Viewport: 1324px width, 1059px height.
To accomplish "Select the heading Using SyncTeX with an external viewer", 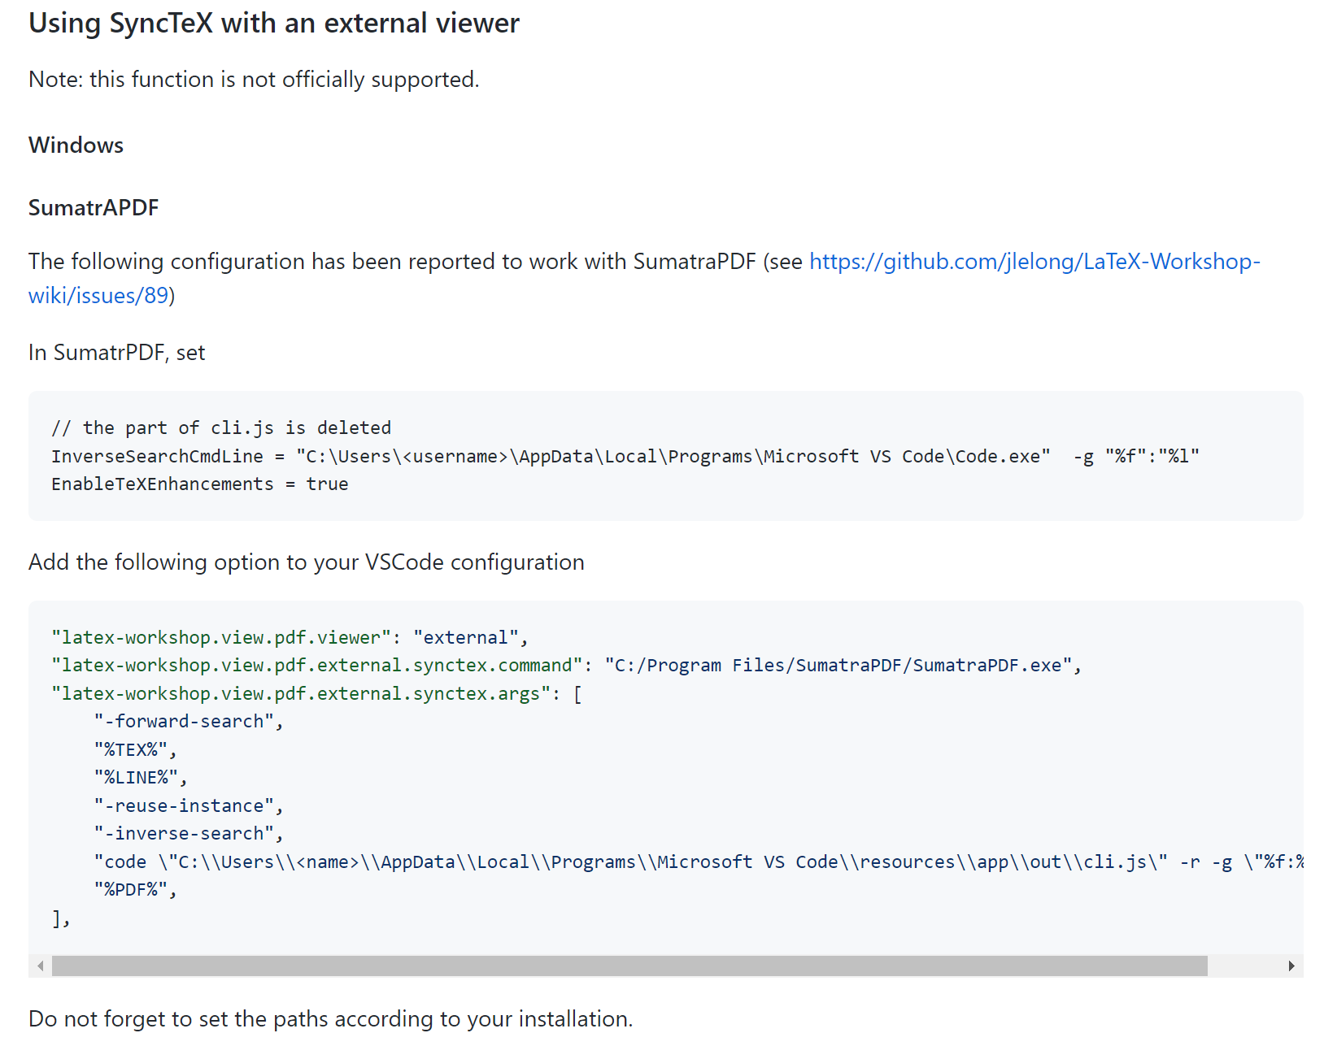I will coord(273,23).
